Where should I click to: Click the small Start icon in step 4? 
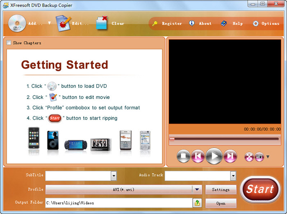(x=55, y=118)
